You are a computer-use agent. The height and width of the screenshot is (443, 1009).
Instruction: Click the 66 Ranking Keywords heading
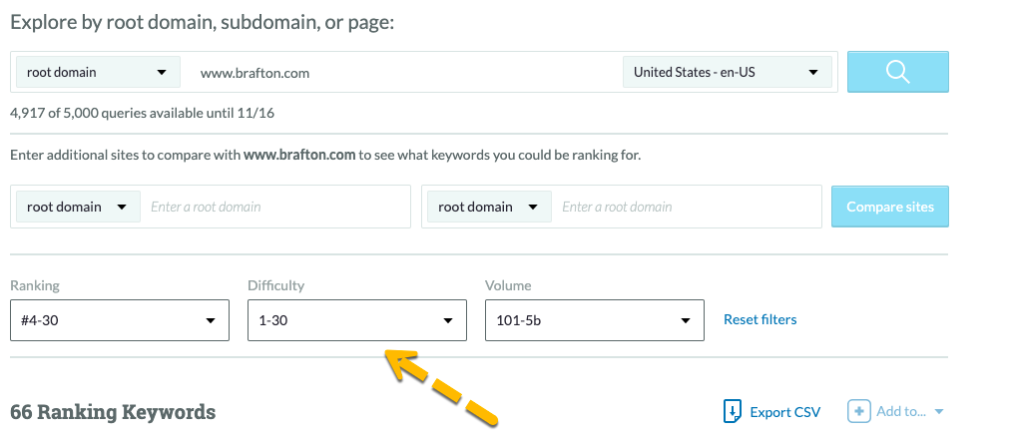[113, 411]
